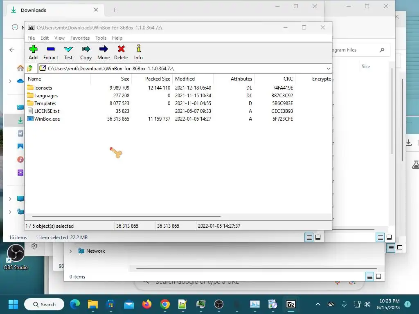Image resolution: width=419 pixels, height=314 pixels.
Task: Click the taskbar Search box
Action: point(44,304)
